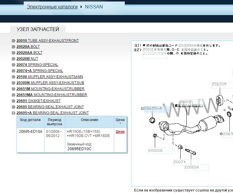The image size is (233, 193).
Task: Open 20100 MUFFLER ASSY-EXHAUST,MAIN link
Action: 50,77
